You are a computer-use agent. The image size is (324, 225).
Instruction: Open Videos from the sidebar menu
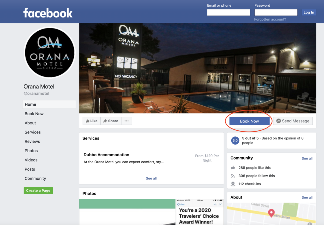[x=31, y=160]
